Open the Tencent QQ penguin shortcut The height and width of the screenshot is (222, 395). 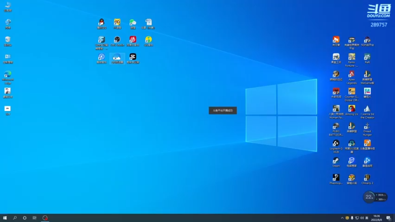[x=102, y=24]
